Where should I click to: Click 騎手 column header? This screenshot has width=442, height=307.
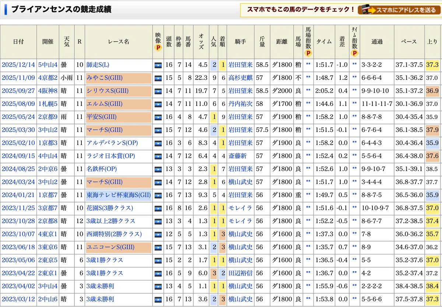[240, 42]
